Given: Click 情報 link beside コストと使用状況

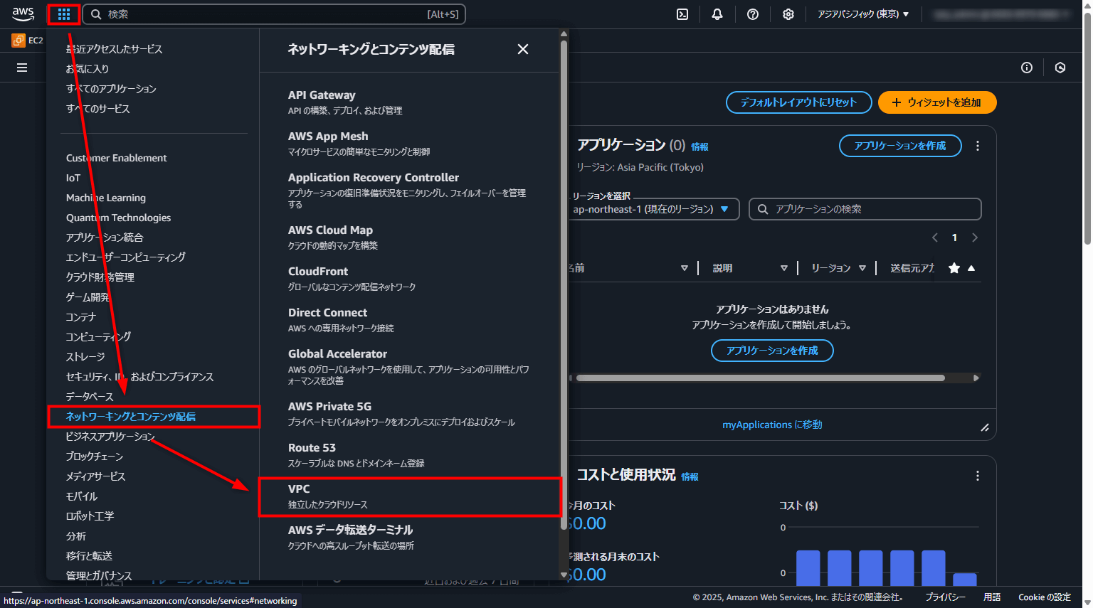Looking at the screenshot, I should (x=690, y=476).
